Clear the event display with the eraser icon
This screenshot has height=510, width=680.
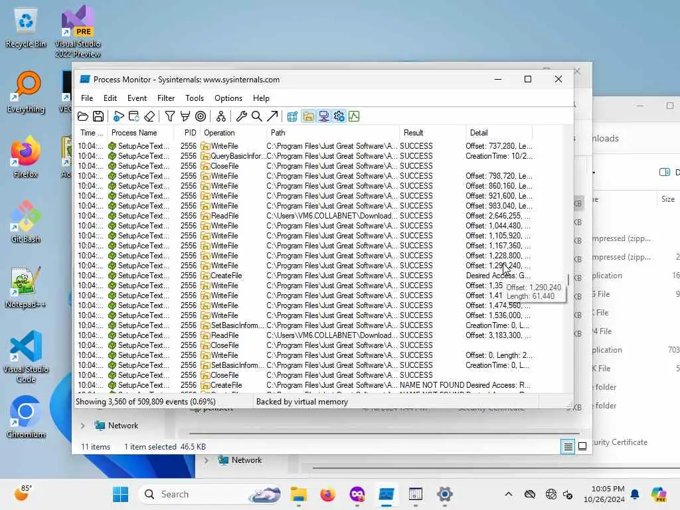(149, 116)
